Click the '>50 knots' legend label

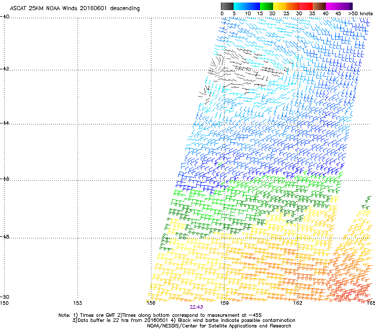tap(360, 14)
